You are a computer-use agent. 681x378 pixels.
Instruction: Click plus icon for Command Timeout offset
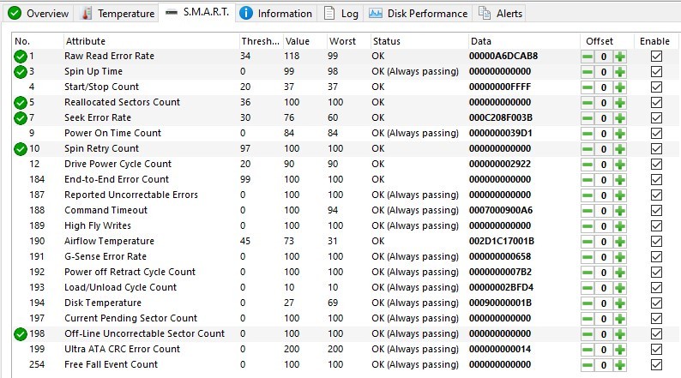(619, 211)
